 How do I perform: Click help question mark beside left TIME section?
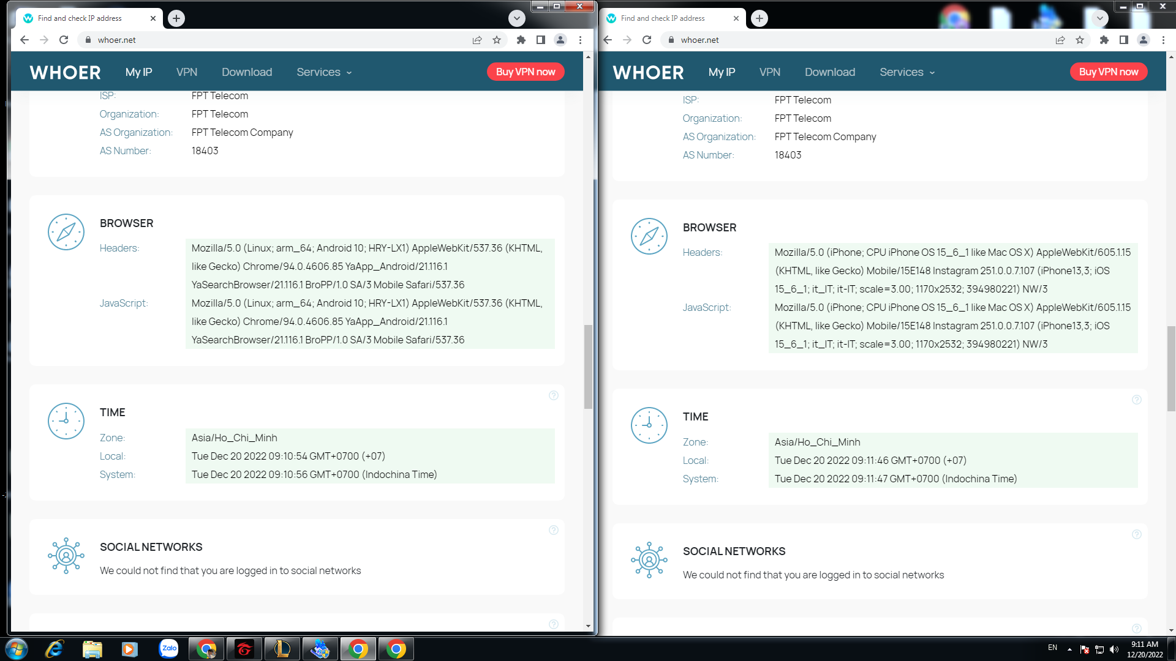pos(554,395)
